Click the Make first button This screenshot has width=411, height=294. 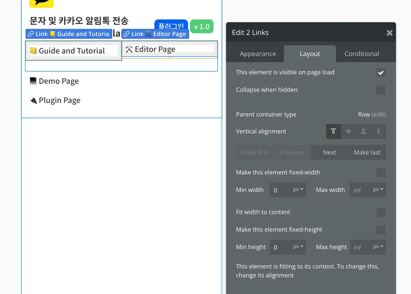(255, 152)
